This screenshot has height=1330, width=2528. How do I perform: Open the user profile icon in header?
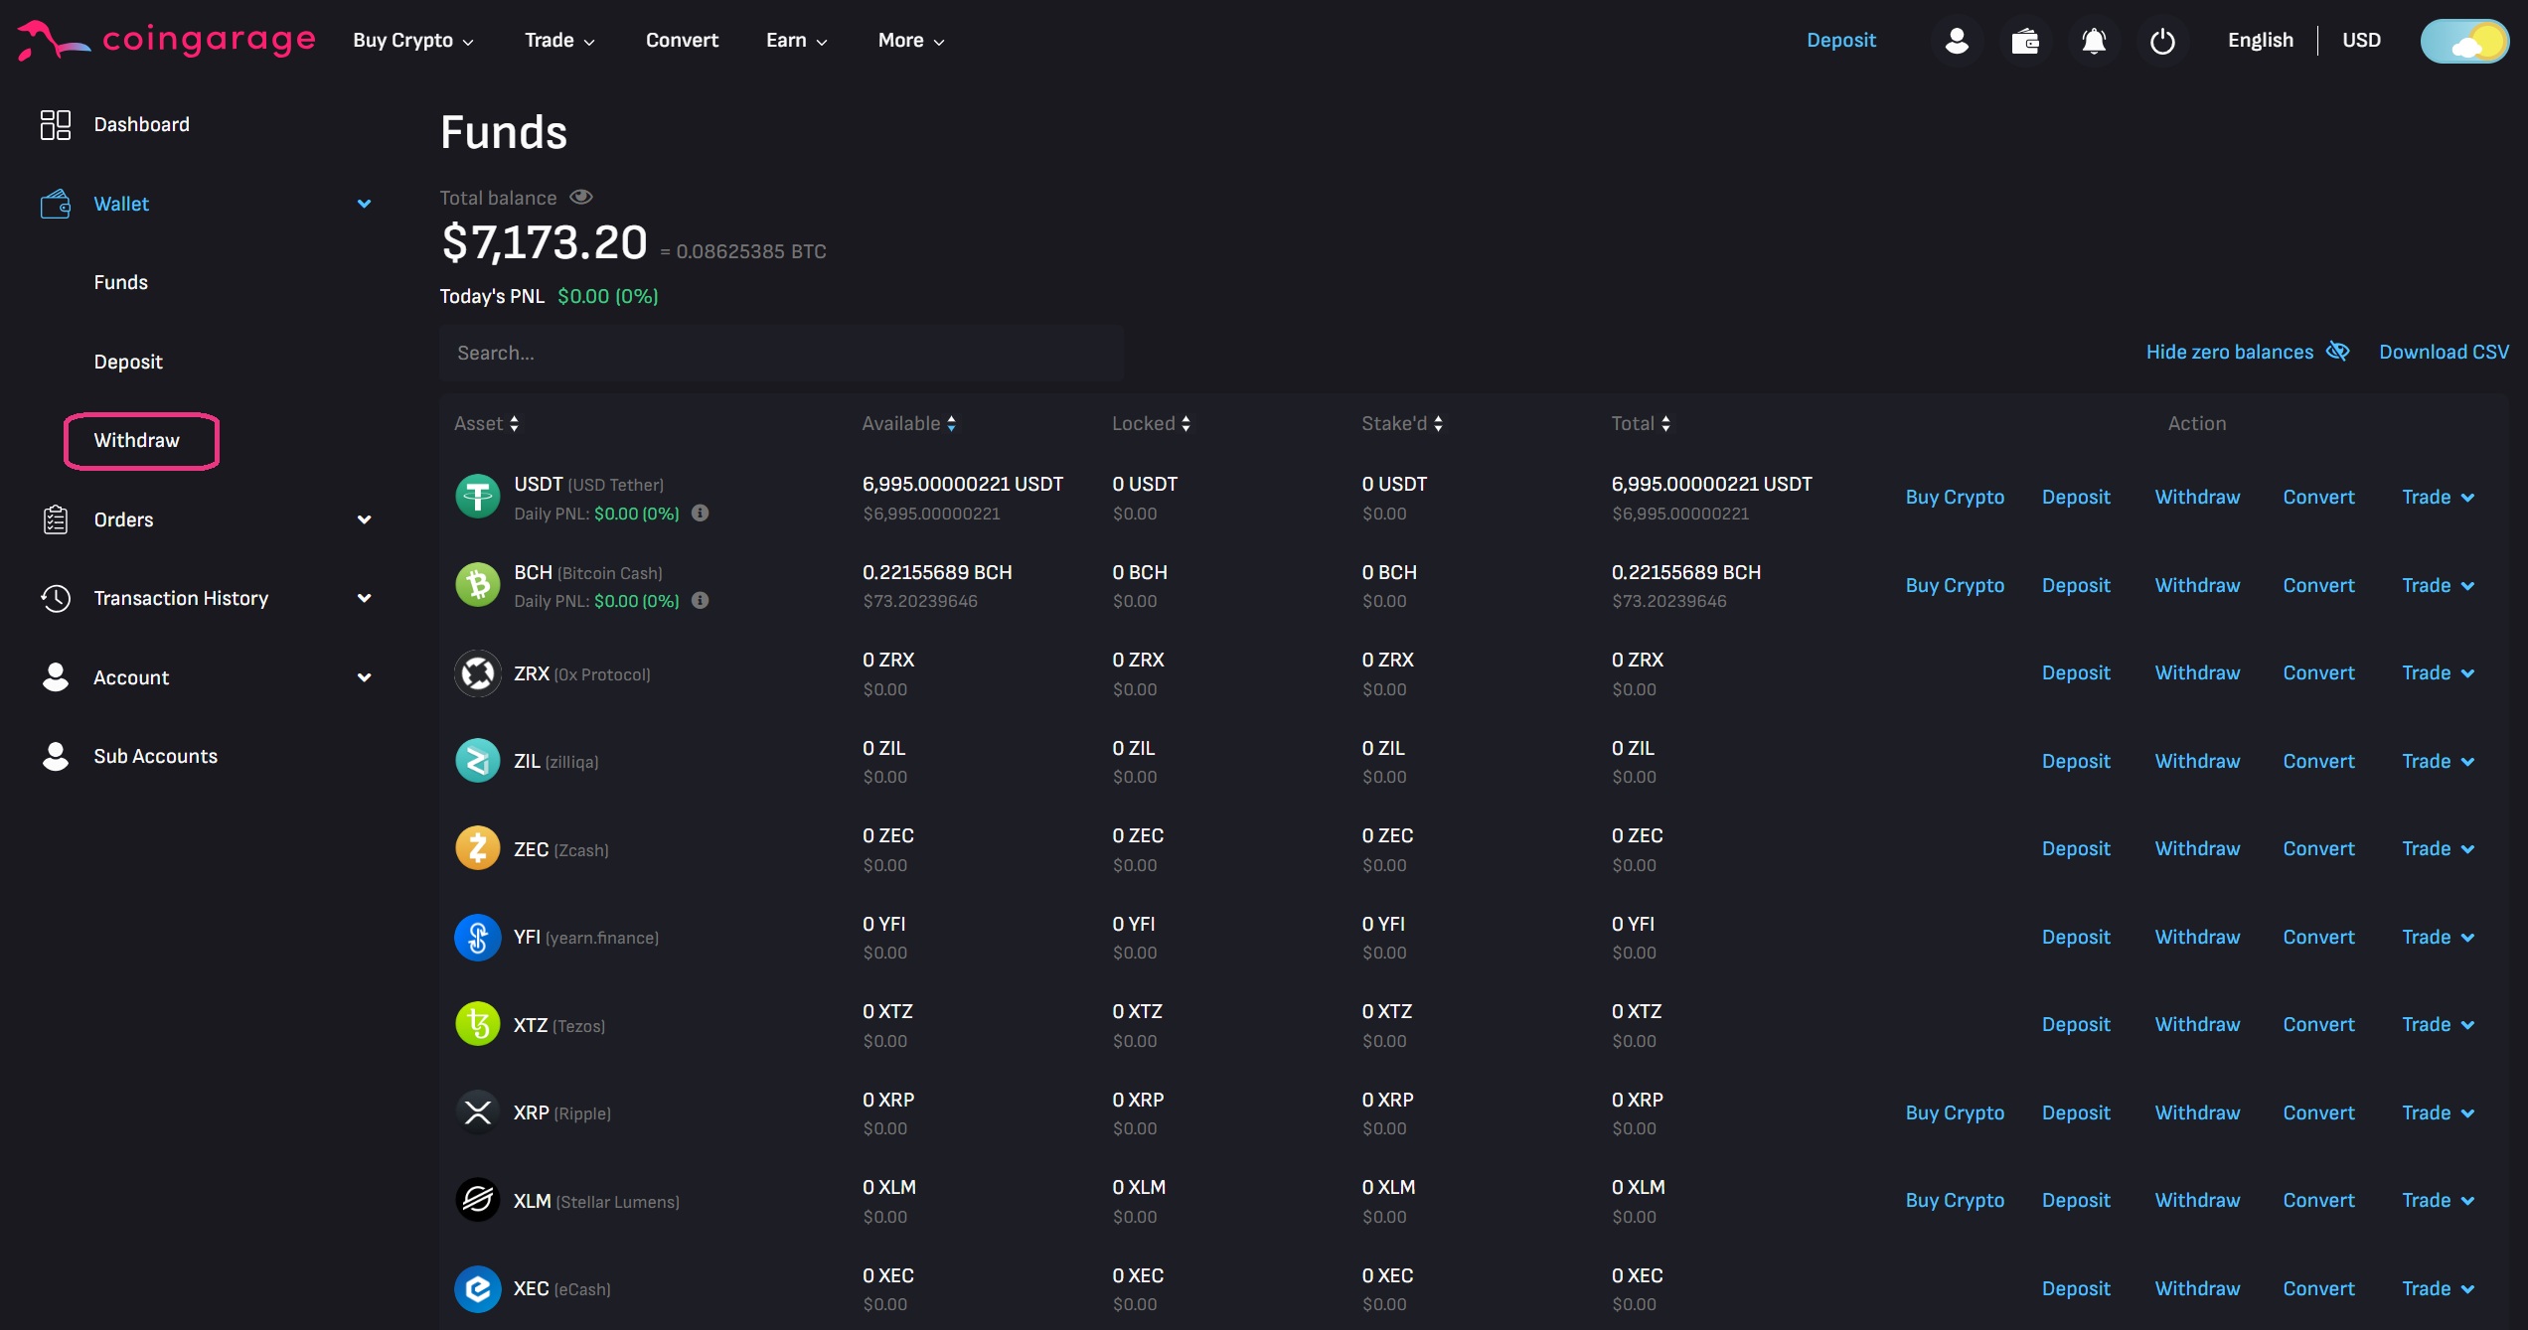coord(1956,41)
